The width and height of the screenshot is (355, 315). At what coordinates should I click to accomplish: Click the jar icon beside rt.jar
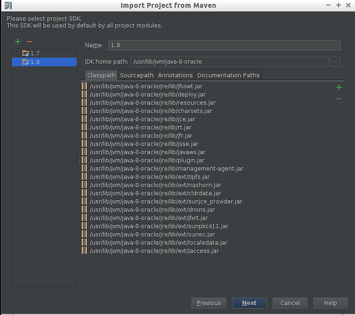point(84,127)
